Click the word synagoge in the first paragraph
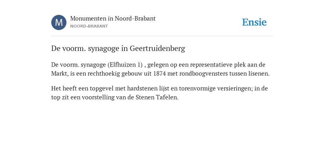This screenshot has width=324, height=162. point(93,65)
